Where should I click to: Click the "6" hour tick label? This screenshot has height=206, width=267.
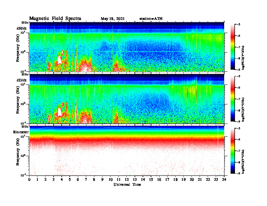click(x=78, y=179)
